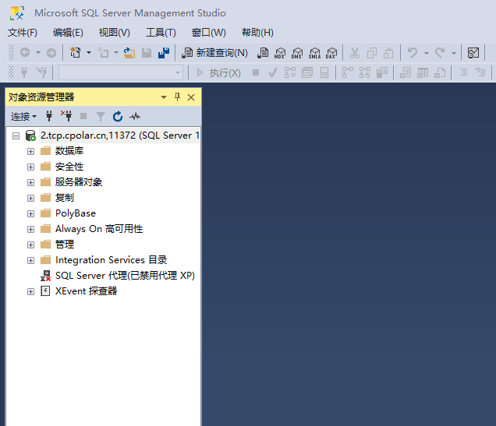
Task: Click the DAX query icon
Action: [x=331, y=53]
